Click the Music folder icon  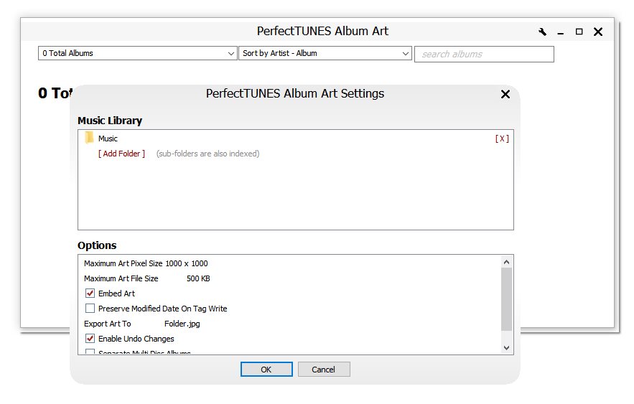[89, 138]
